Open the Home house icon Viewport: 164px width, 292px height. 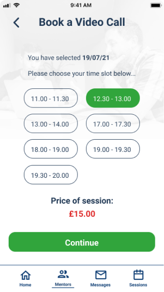click(25, 275)
